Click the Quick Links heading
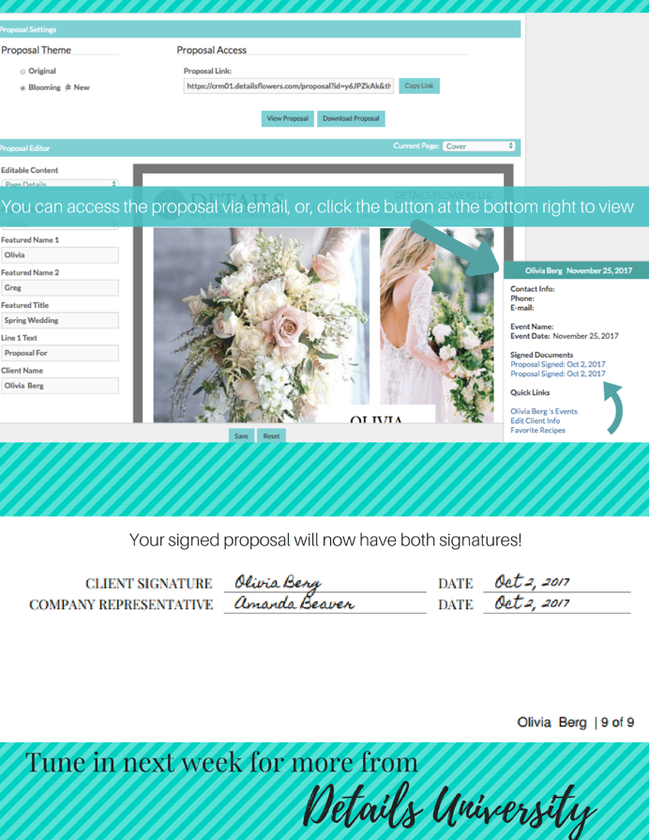Image resolution: width=649 pixels, height=840 pixels. (530, 392)
